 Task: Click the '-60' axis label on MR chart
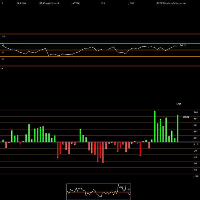195,164
